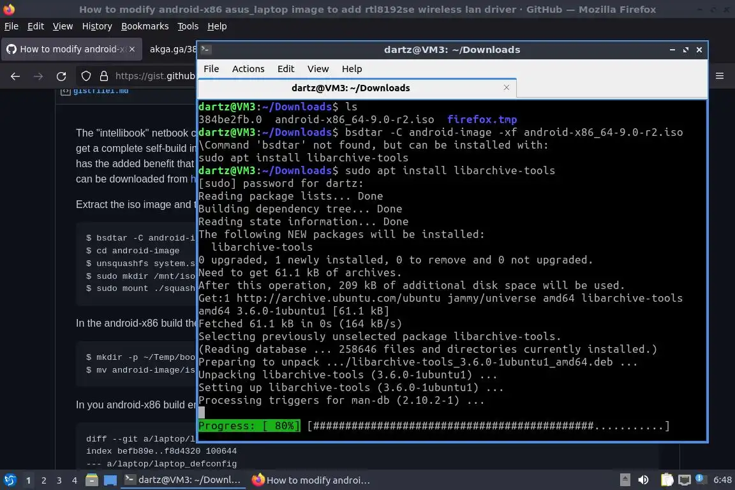Click 'Processing triggers for man-db' line

click(x=341, y=401)
